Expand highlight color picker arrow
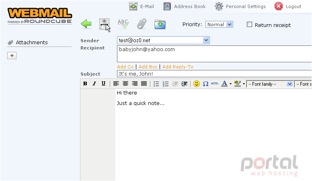This screenshot has height=181, width=312. coord(244,84)
